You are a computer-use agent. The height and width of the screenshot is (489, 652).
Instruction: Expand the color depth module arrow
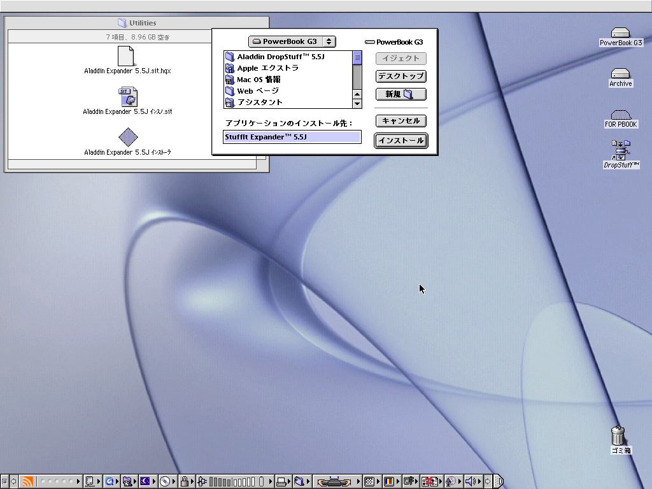coord(398,481)
